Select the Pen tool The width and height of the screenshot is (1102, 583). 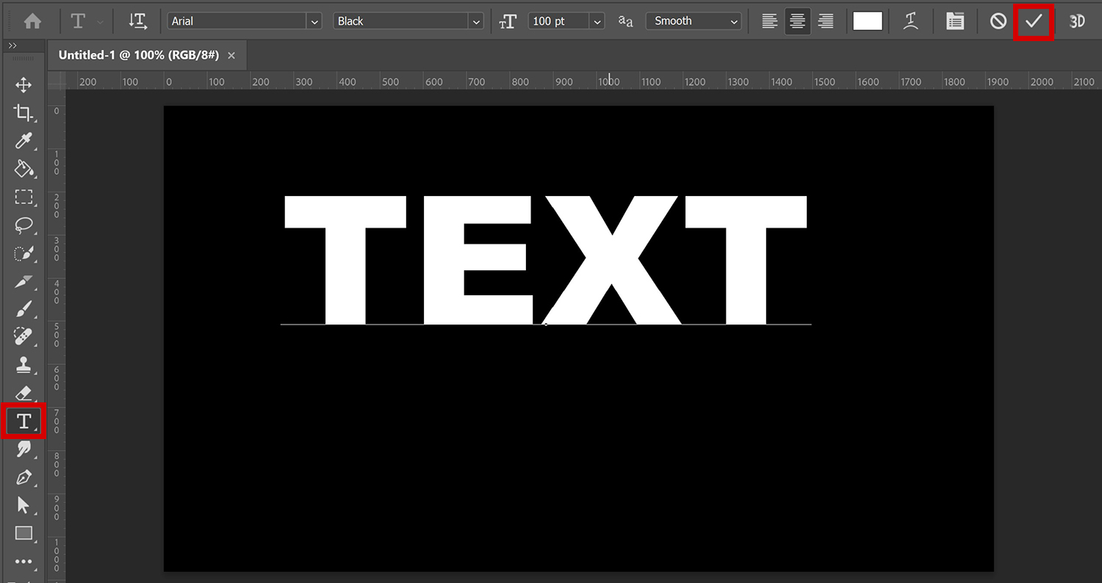coord(24,477)
